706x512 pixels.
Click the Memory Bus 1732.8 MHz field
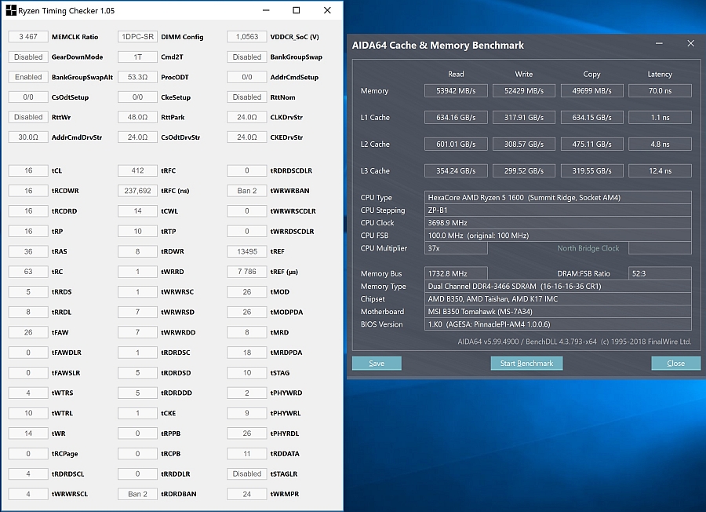(x=456, y=273)
